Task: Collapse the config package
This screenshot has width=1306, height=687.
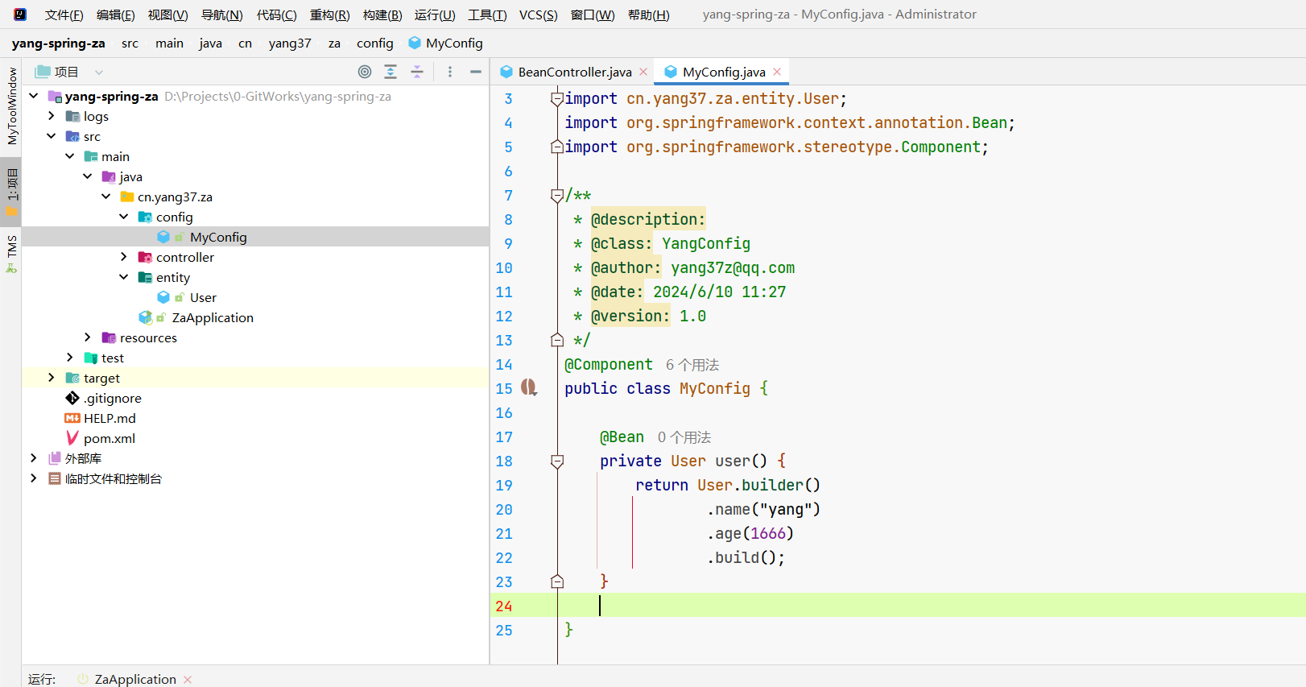Action: click(123, 217)
